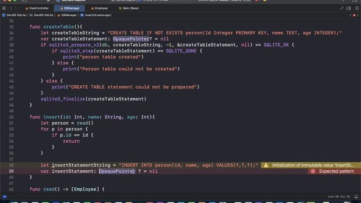Screen dimensions: 361x203
Task: Jump to next issue with right chevron
Action: pos(358,15)
